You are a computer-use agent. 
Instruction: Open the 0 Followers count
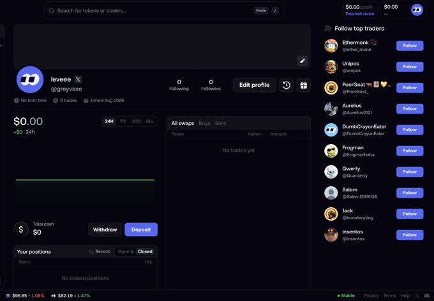[211, 85]
